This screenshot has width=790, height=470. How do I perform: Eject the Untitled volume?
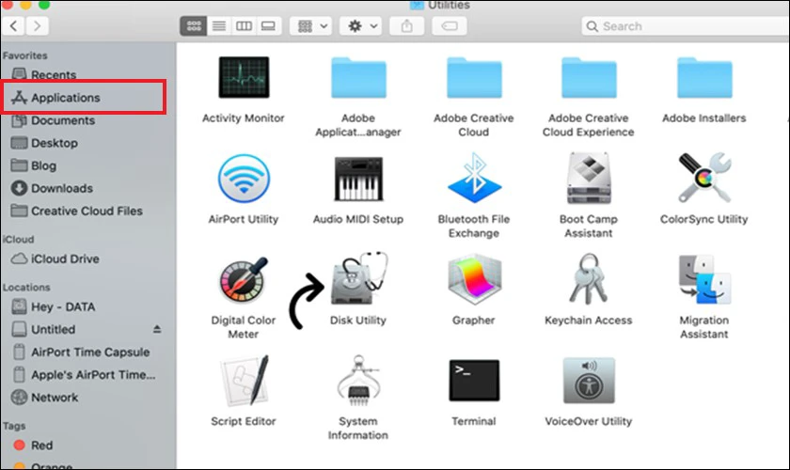pyautogui.click(x=157, y=329)
